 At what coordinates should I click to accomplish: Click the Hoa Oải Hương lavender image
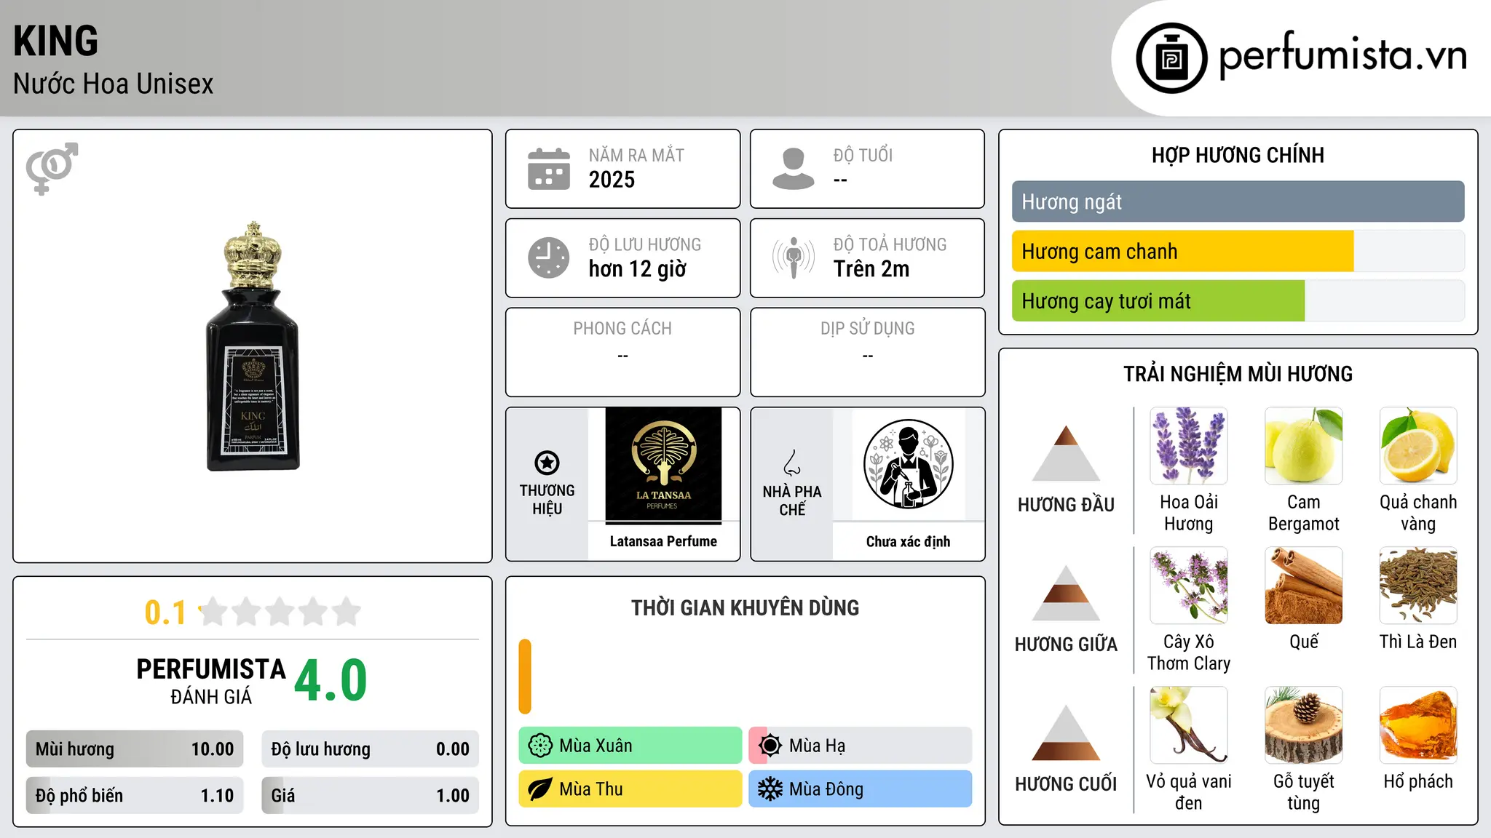pos(1189,446)
